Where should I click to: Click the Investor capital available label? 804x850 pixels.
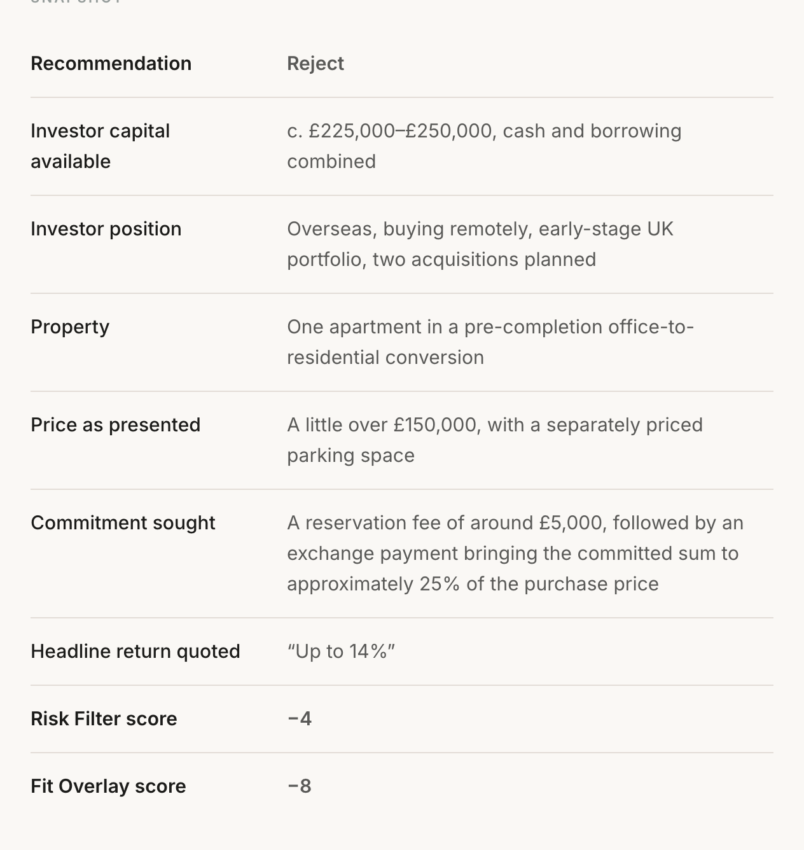pyautogui.click(x=100, y=146)
